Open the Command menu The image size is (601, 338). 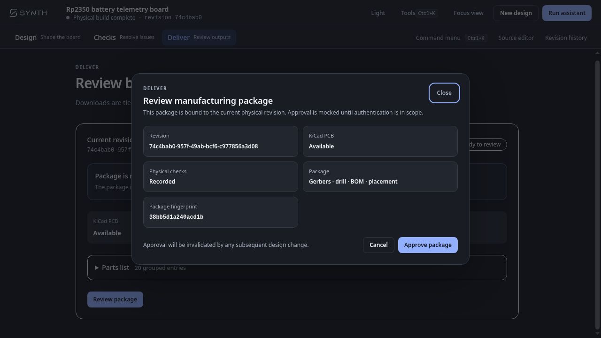pos(451,38)
